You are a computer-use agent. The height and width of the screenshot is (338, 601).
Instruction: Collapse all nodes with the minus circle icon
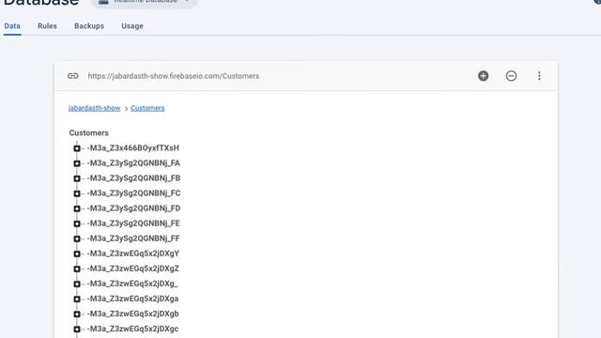click(x=511, y=76)
